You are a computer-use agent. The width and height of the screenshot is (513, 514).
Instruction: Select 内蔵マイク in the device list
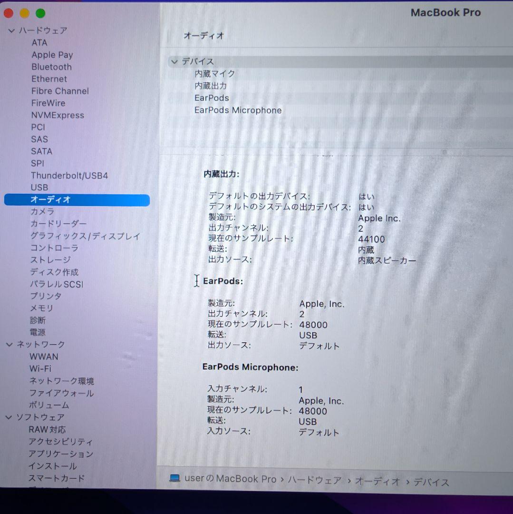point(215,74)
